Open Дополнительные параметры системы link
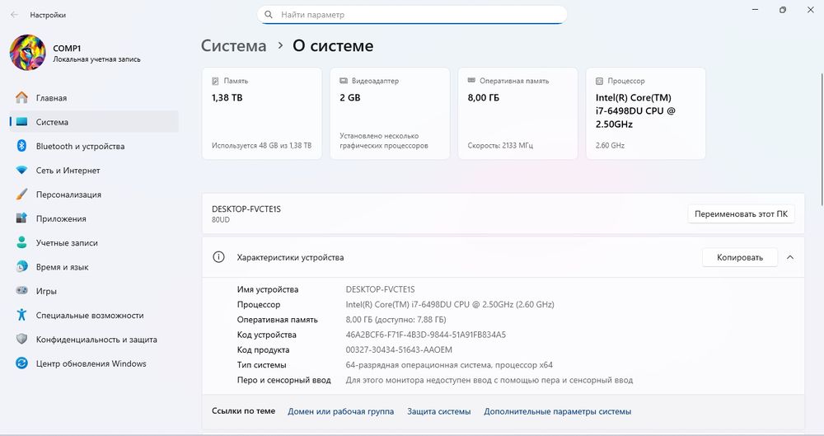Viewport: 824px width, 436px height. tap(558, 411)
